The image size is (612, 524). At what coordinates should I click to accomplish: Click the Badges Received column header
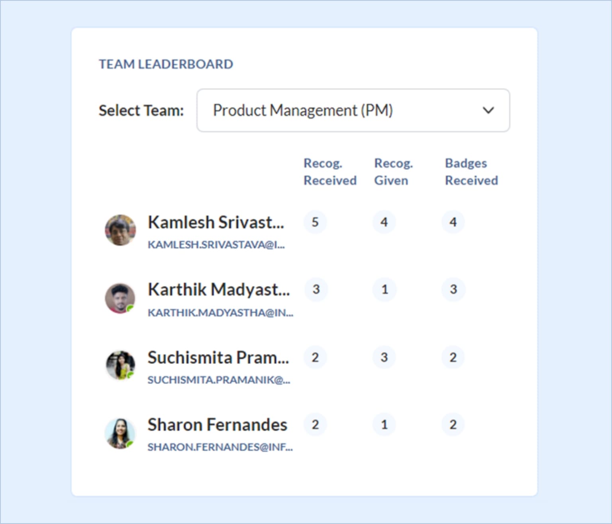coord(471,172)
